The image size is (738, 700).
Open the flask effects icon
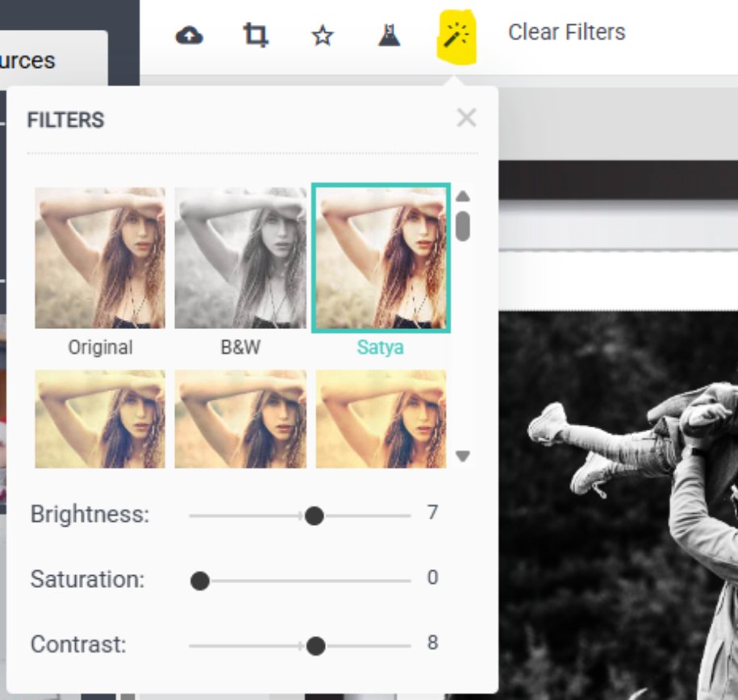click(390, 35)
